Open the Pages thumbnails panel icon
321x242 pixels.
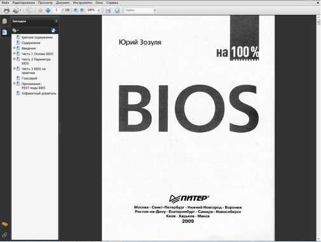point(4,21)
